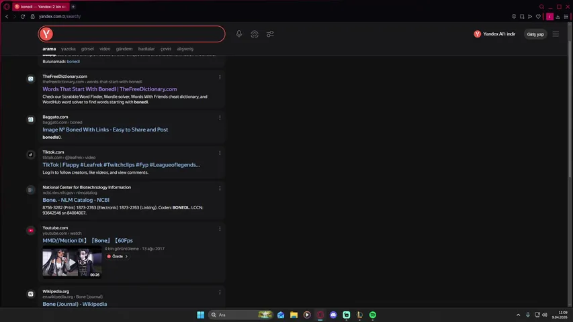Screen dimensions: 573x322
Task: Switch to the görsel tab
Action: 87,49
